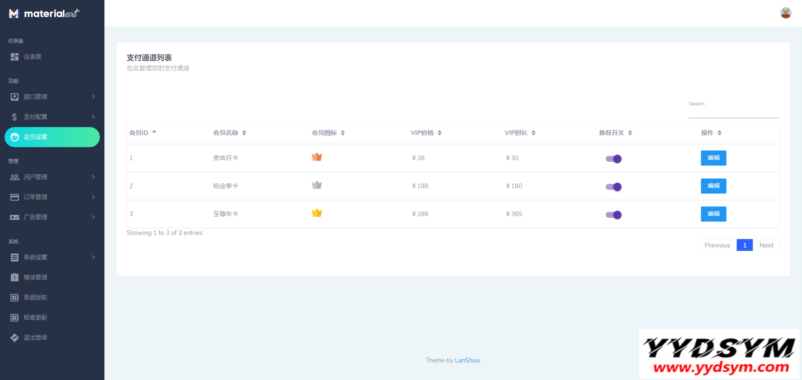The width and height of the screenshot is (802, 380).
Task: Expand the 接口管理 submenu chevron
Action: tap(93, 97)
